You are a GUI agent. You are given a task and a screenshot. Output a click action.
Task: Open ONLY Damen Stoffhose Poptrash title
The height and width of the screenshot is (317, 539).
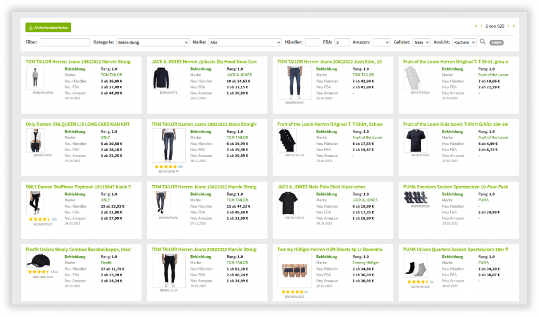pyautogui.click(x=78, y=187)
